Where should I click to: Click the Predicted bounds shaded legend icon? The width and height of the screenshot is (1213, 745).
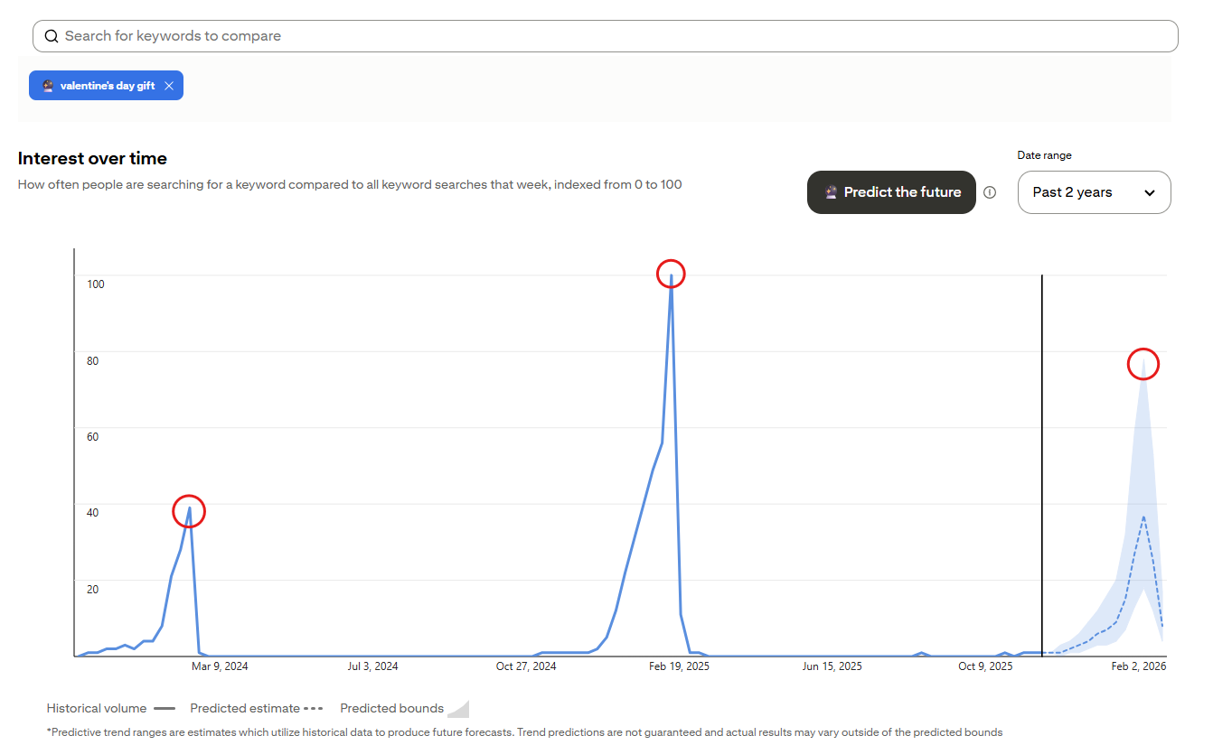point(458,709)
